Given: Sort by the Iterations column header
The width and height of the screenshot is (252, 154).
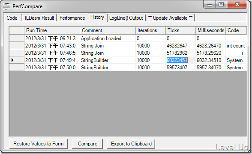Looking at the screenshot, I should [150, 30].
